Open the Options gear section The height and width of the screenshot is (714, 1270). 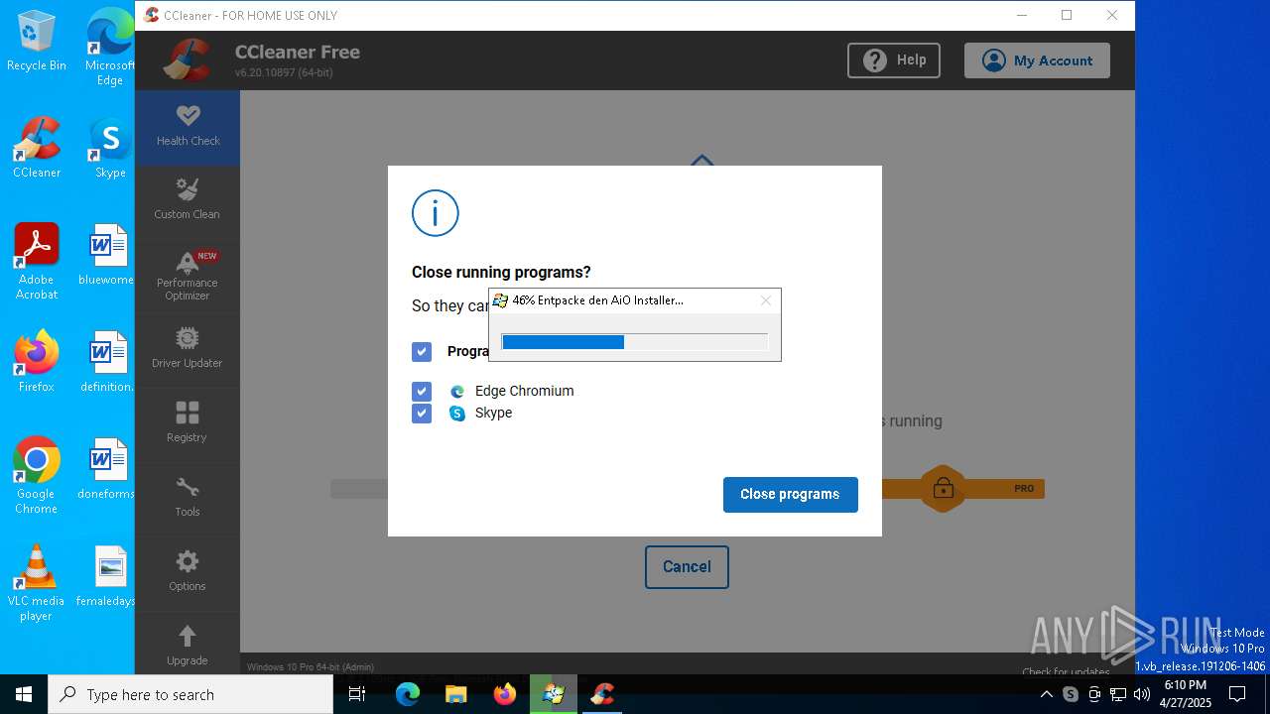(x=188, y=572)
